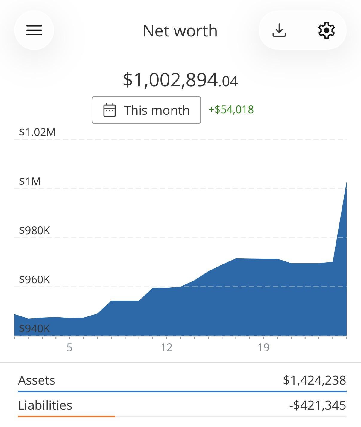Click the -$421,345 liabilities amount

pos(317,405)
